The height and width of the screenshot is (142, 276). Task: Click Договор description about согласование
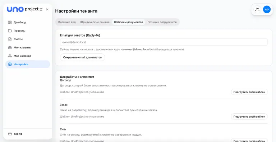tap(113, 86)
